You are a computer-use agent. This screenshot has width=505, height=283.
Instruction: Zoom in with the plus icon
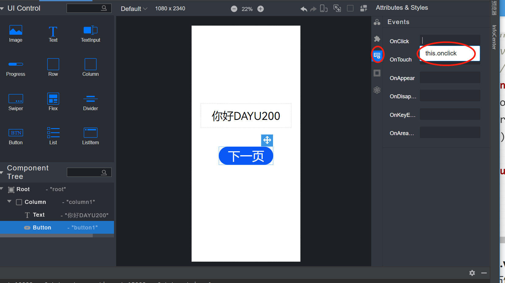[261, 9]
